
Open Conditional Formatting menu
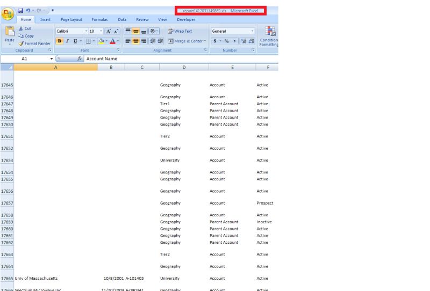tap(269, 37)
